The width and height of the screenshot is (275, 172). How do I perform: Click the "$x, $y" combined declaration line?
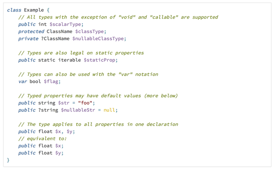point(46,132)
